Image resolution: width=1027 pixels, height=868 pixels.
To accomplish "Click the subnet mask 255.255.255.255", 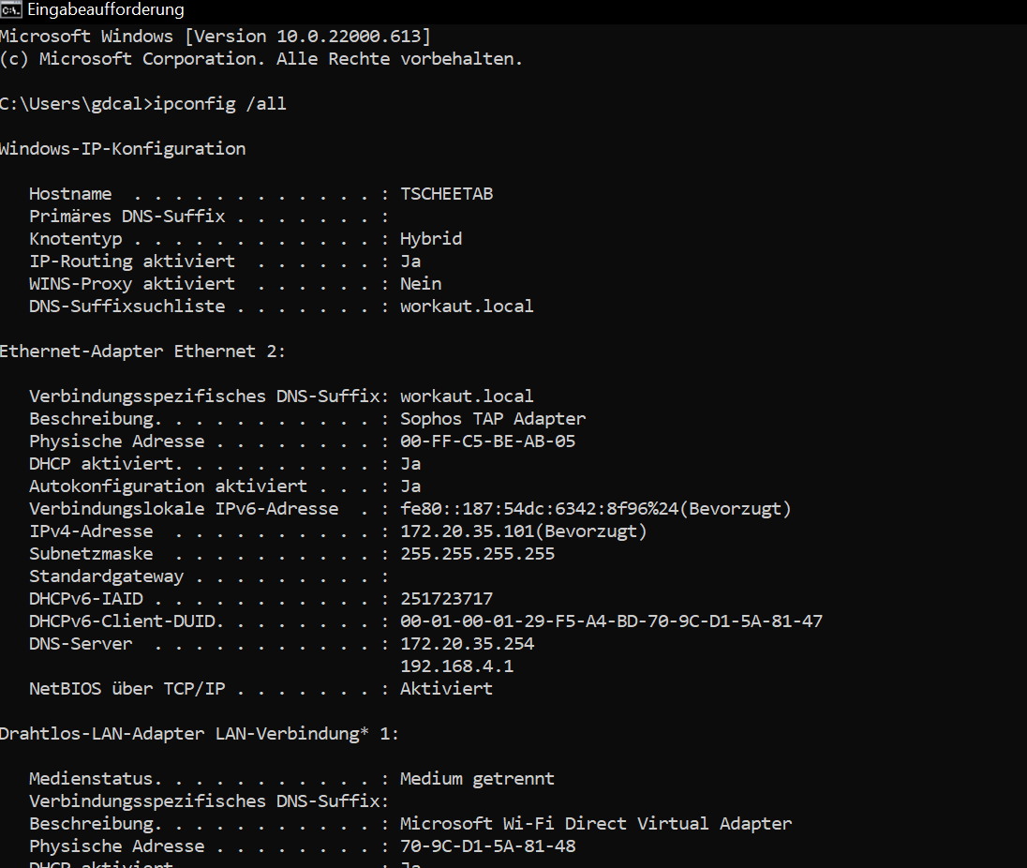I will (x=477, y=554).
